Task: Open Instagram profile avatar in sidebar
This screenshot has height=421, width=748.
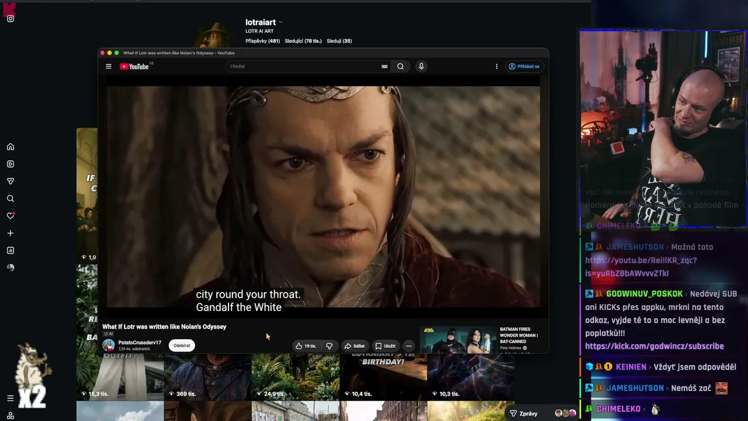Action: point(11,268)
